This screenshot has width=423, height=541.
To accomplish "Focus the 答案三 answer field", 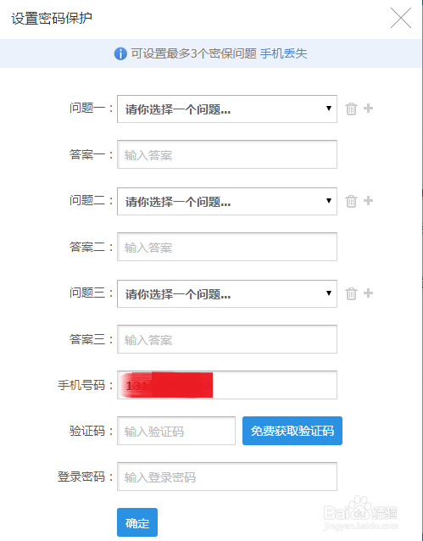I will 227,339.
